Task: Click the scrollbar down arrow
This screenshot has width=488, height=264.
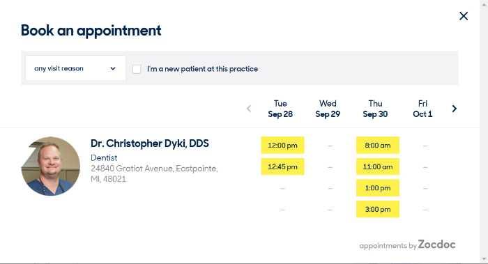Action: 484,259
